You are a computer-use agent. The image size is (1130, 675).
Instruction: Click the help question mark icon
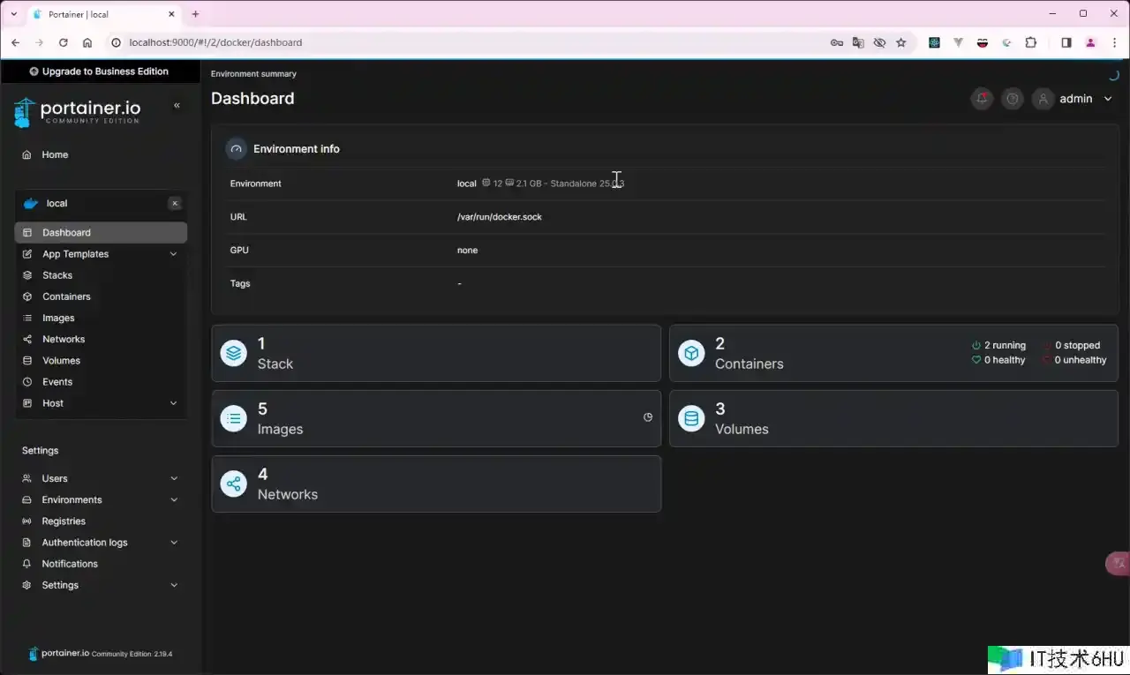(x=1013, y=99)
